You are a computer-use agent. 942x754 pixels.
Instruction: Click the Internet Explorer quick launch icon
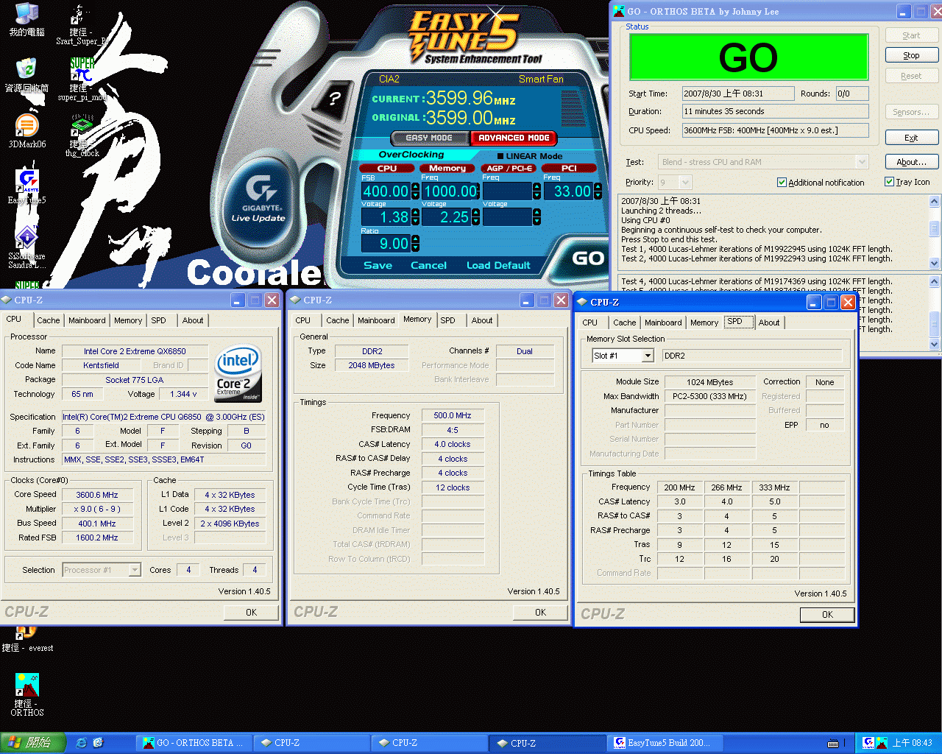82,743
